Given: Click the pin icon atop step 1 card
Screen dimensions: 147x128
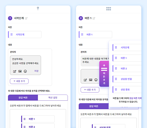Looking at the screenshot, I should pos(38,8).
